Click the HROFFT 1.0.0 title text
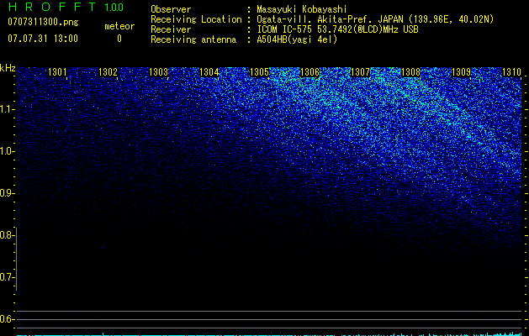 click(66, 7)
